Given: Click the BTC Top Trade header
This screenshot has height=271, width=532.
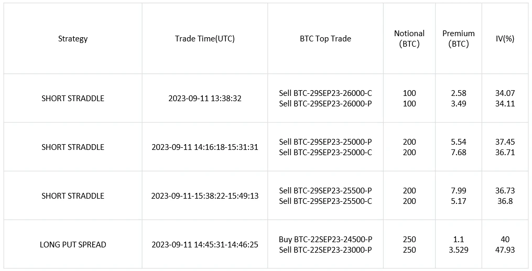Looking at the screenshot, I should point(325,39).
